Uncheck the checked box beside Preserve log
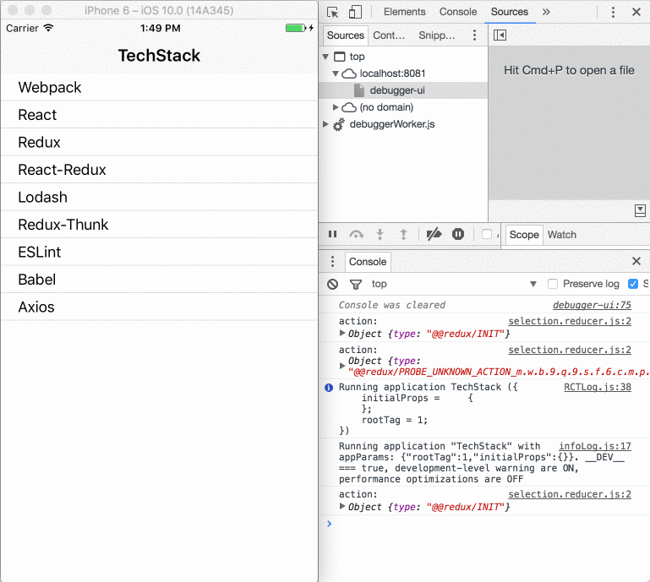The width and height of the screenshot is (650, 582). [x=632, y=284]
